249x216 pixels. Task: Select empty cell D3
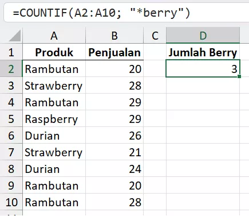(203, 86)
